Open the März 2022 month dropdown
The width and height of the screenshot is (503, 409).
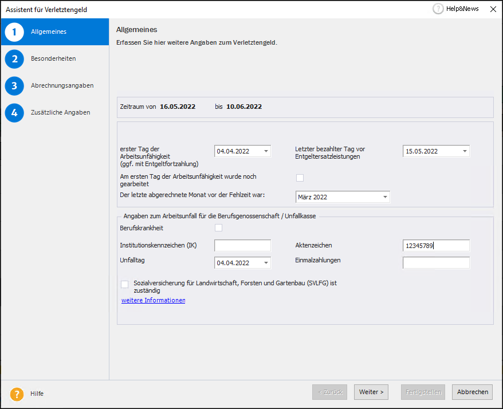(385, 197)
